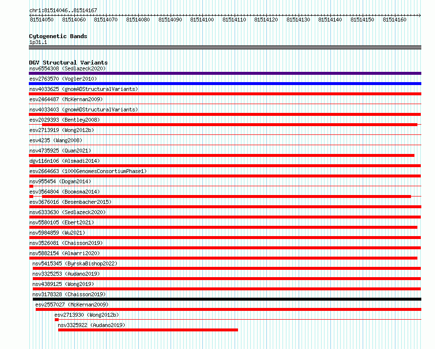Click esv2713919 (Wong2012b) label
The height and width of the screenshot is (349, 435).
tap(62, 130)
